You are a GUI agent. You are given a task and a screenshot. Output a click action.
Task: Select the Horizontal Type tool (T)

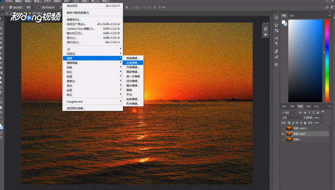click(1, 92)
